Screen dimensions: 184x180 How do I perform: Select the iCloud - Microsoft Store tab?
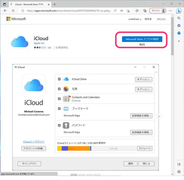[29, 4]
